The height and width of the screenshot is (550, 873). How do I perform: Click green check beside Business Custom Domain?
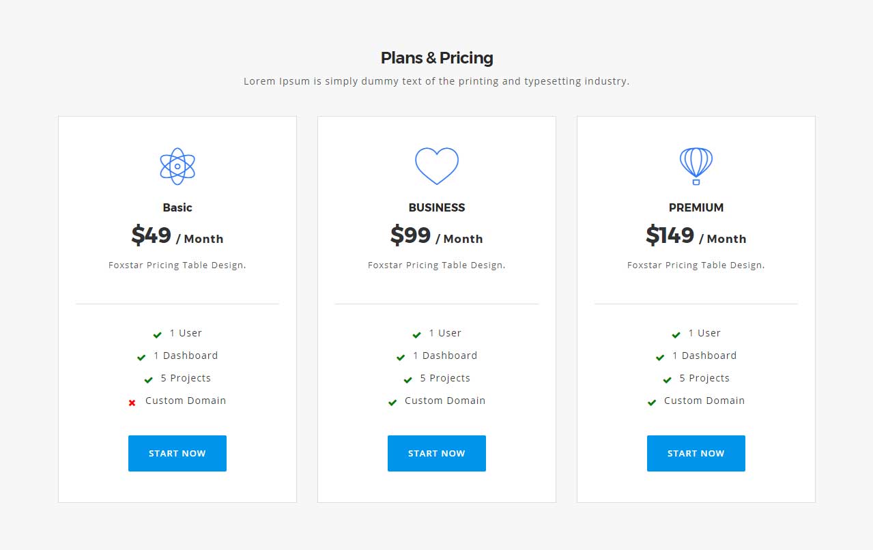pyautogui.click(x=392, y=403)
